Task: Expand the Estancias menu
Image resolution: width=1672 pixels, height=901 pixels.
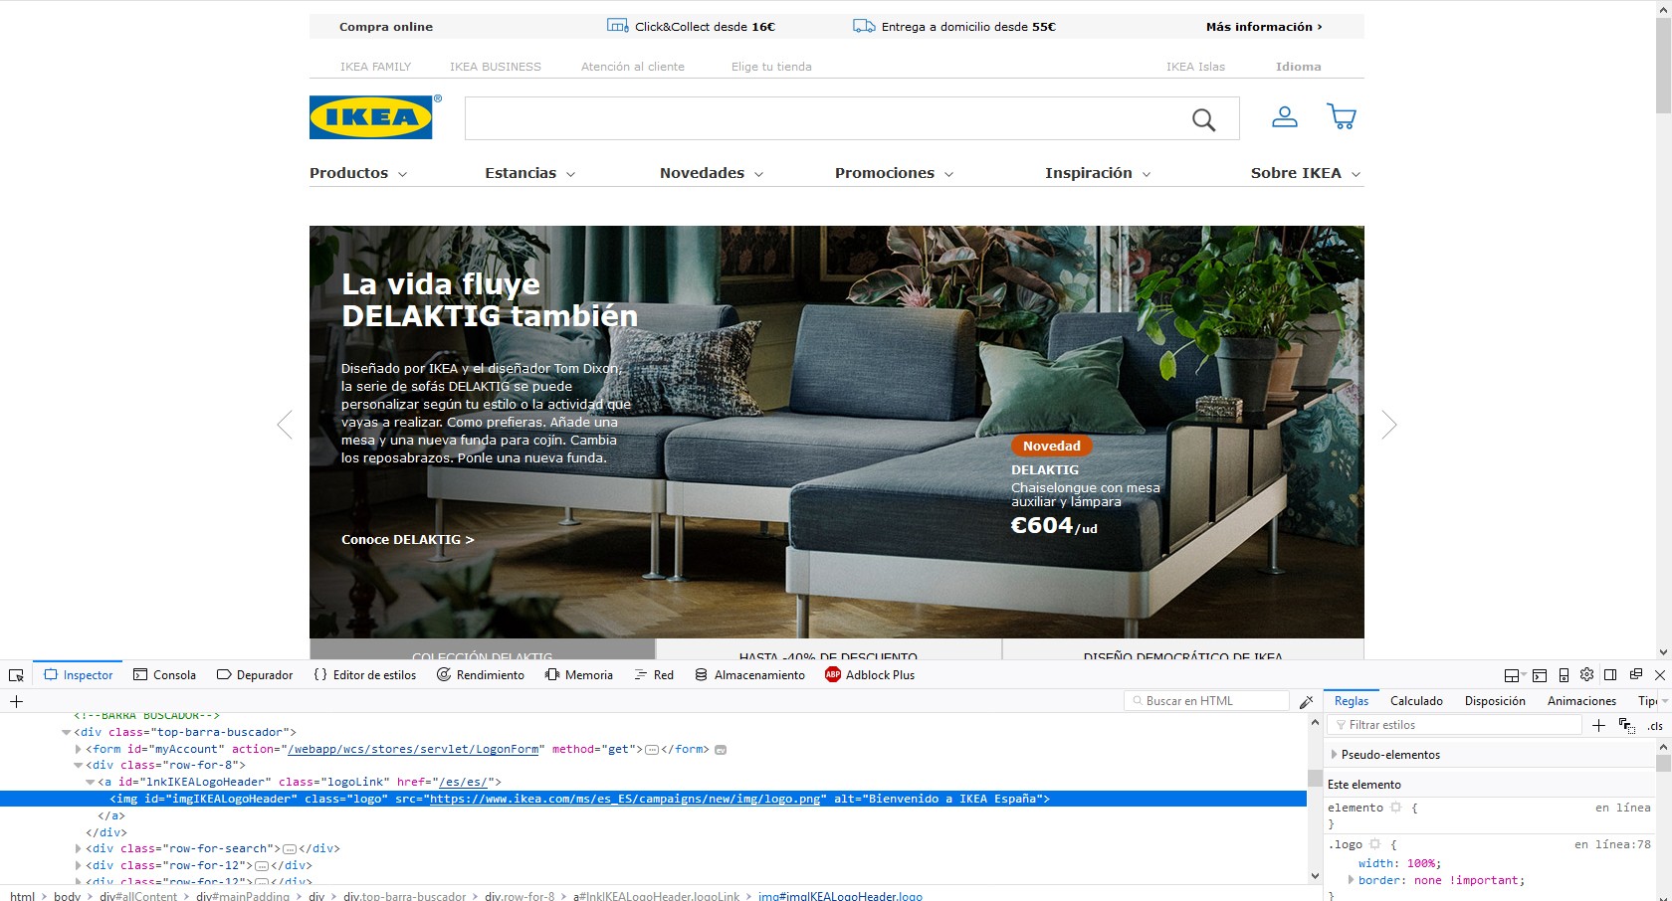Action: [529, 173]
